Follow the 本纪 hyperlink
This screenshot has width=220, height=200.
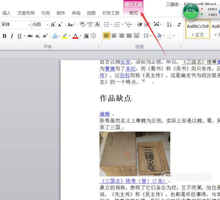click(x=131, y=69)
